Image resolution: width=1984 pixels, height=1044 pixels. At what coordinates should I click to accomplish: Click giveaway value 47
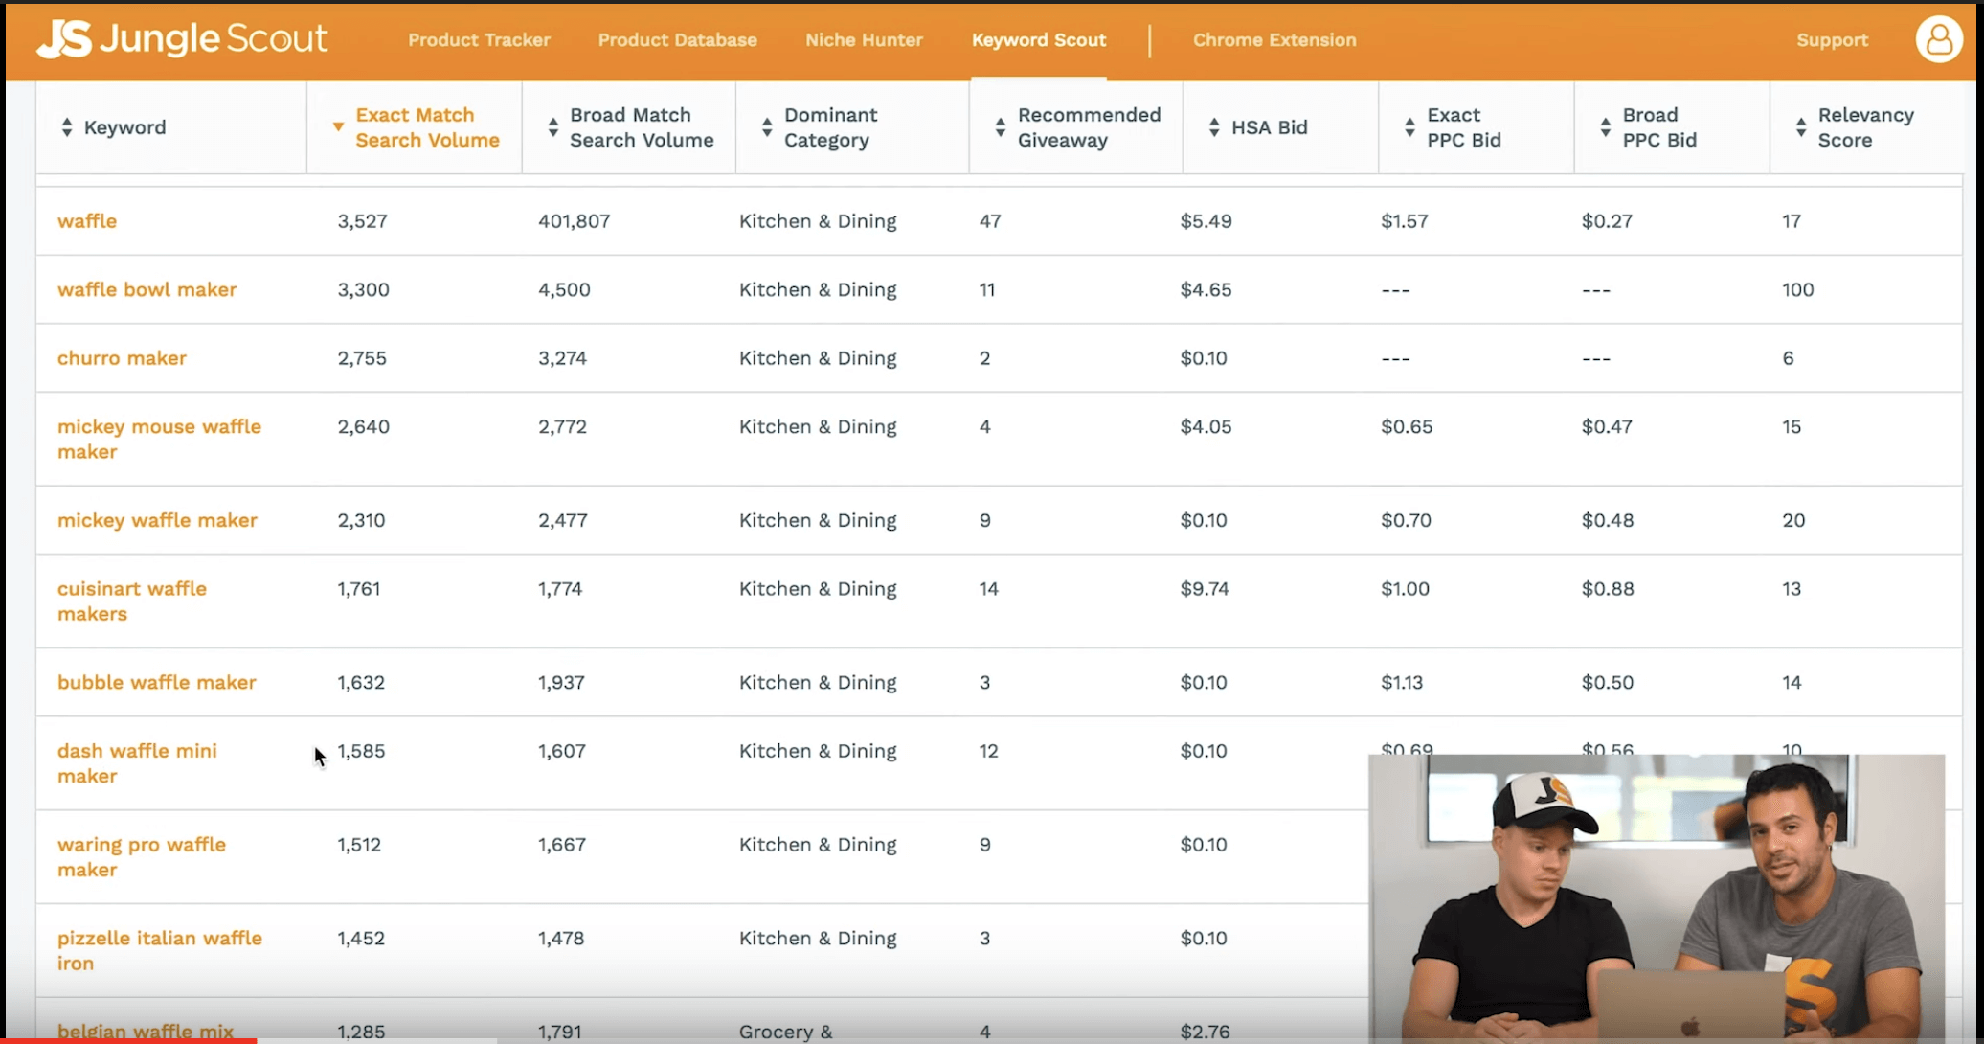(x=989, y=221)
